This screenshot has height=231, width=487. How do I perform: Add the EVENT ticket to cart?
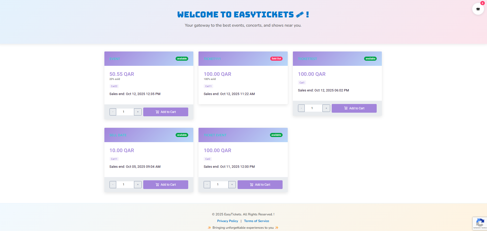coord(166,112)
